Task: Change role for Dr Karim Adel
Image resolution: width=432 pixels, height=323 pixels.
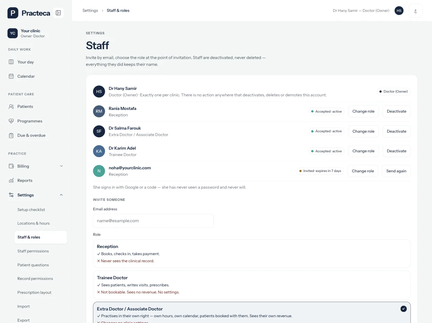Action: (363, 151)
